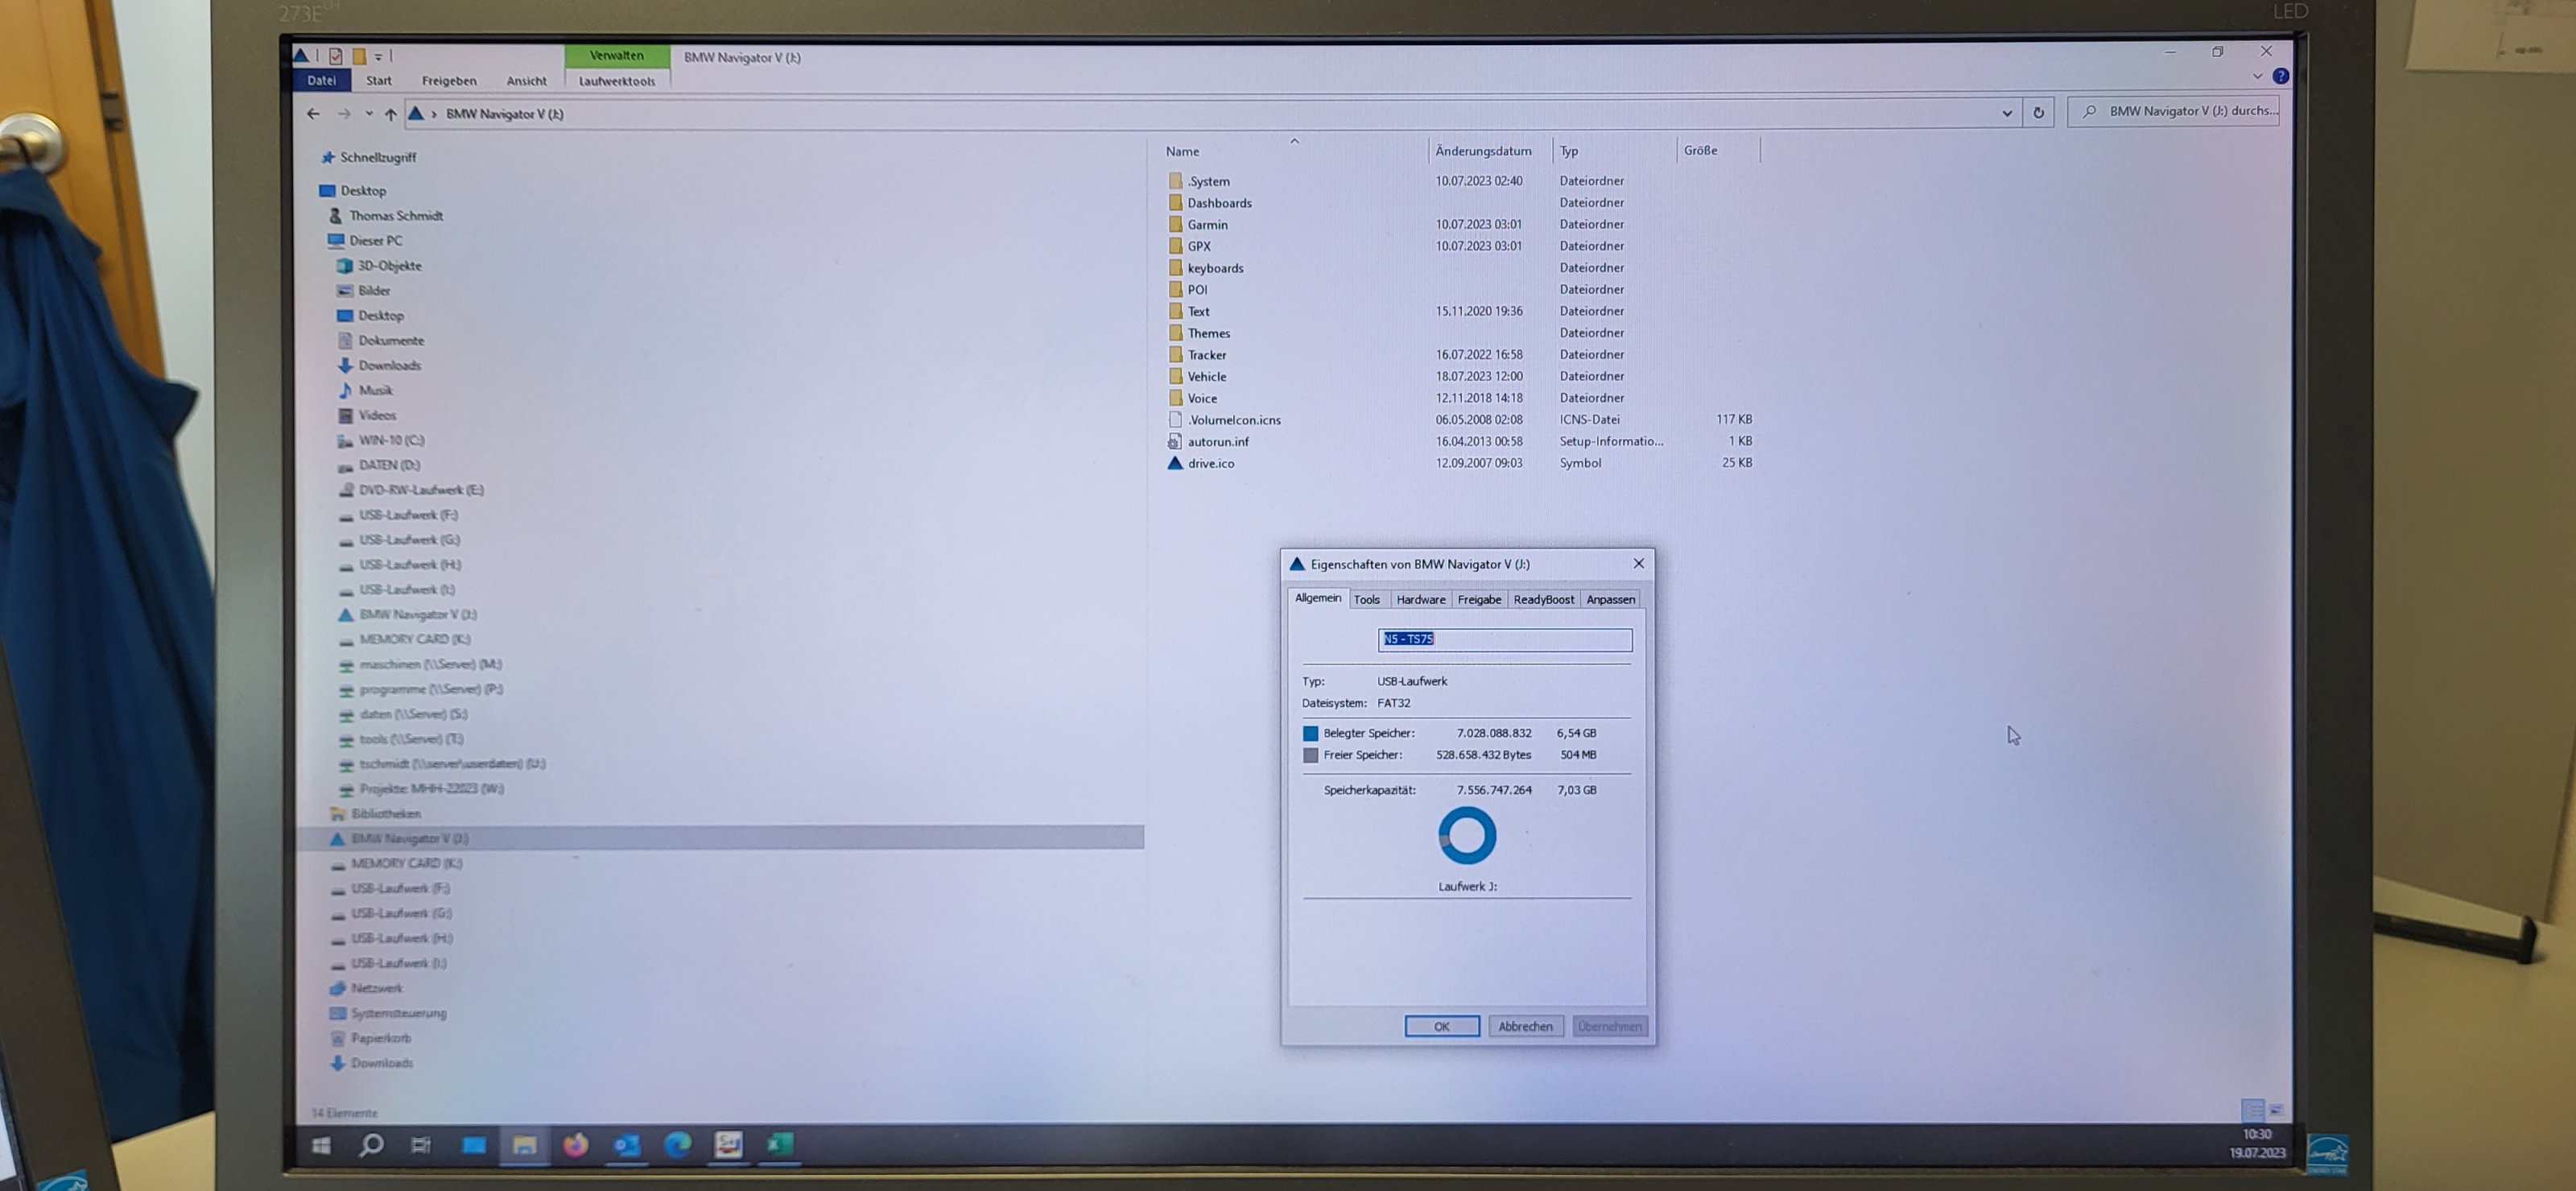
Task: Open the Ansicht ribbon tab
Action: [x=526, y=81]
